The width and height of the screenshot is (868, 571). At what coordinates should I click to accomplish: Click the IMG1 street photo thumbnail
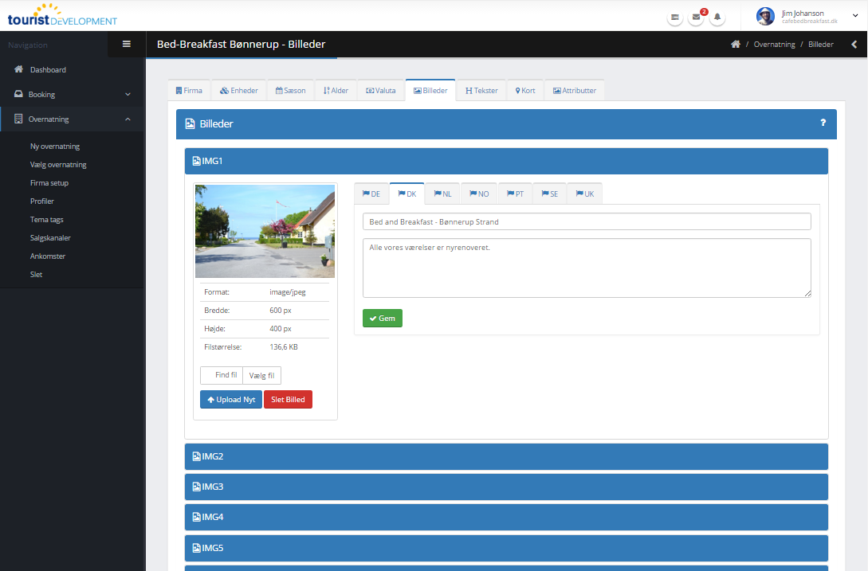pos(265,231)
